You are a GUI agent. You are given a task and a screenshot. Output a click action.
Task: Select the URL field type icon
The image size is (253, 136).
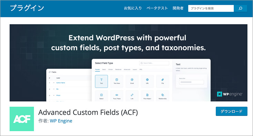tap(147, 81)
